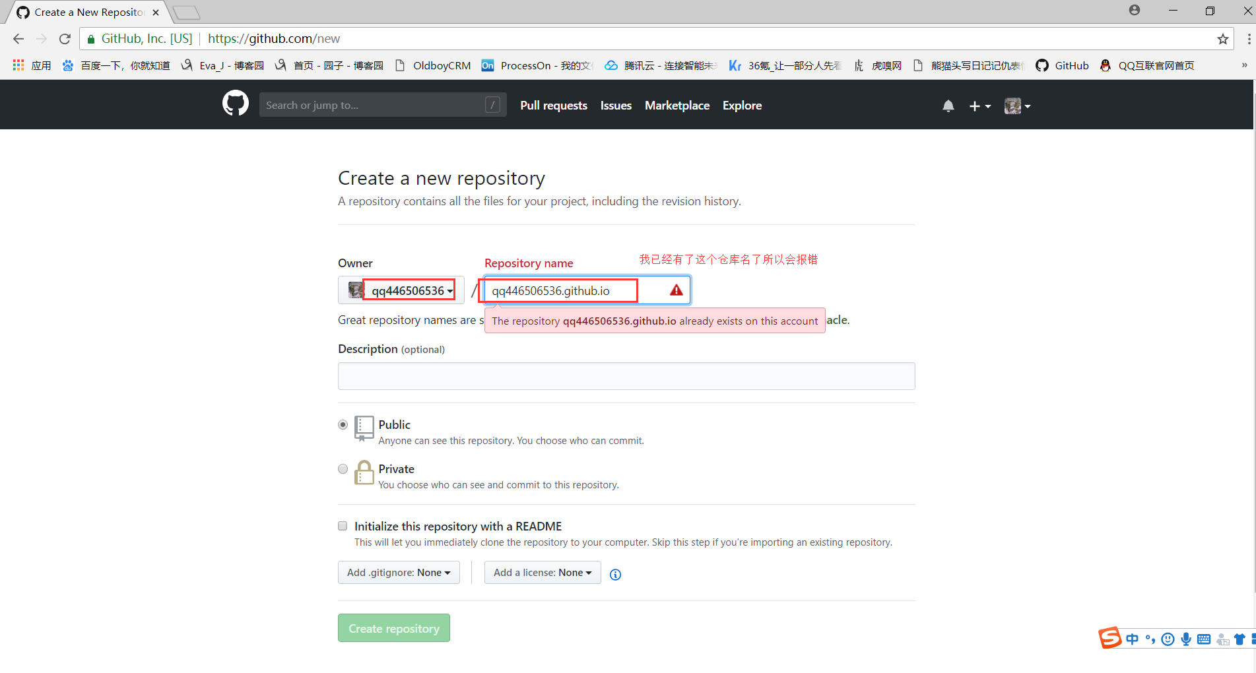
Task: Open the Eva_J 博客园 bookmark
Action: pos(222,65)
